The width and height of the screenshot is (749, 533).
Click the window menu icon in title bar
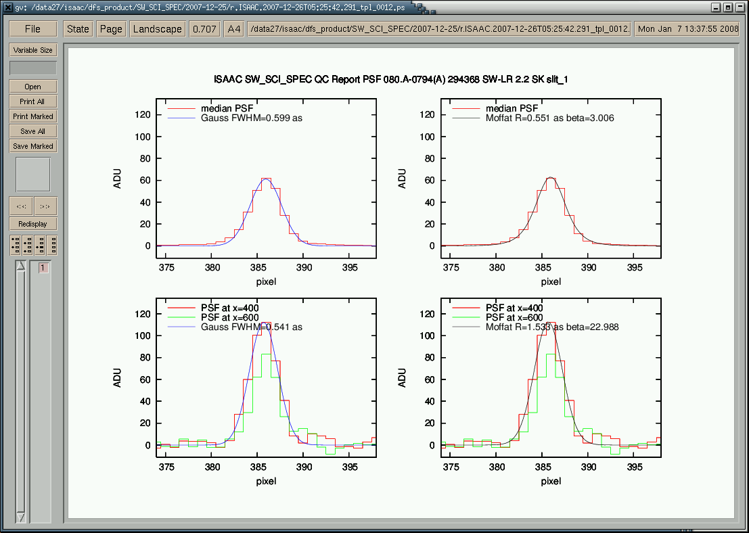[7, 7]
